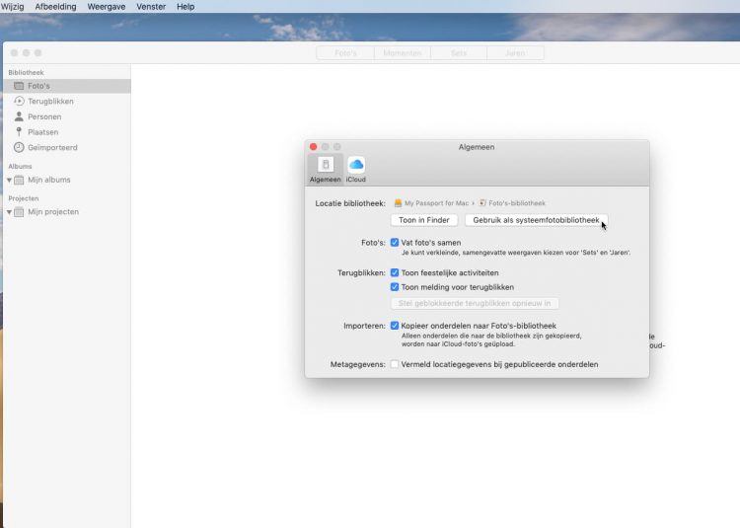Image resolution: width=740 pixels, height=528 pixels.
Task: Select the Algemeen preferences icon
Action: [x=326, y=165]
